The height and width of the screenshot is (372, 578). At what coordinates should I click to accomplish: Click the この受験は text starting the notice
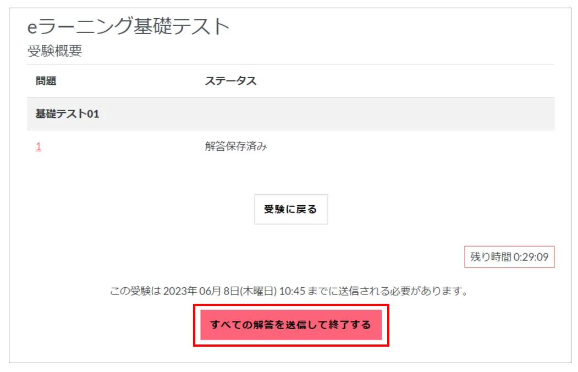[x=136, y=291]
